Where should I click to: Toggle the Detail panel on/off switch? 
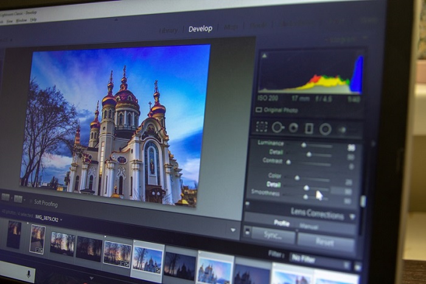tap(248, 204)
